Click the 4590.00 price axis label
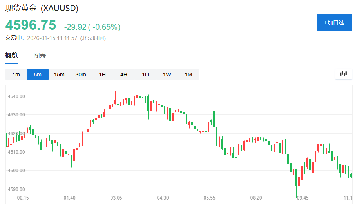Viewport: 357px width, 209px height. (x=16, y=189)
